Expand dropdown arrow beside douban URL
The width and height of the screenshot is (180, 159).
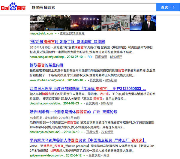[x=85, y=80]
